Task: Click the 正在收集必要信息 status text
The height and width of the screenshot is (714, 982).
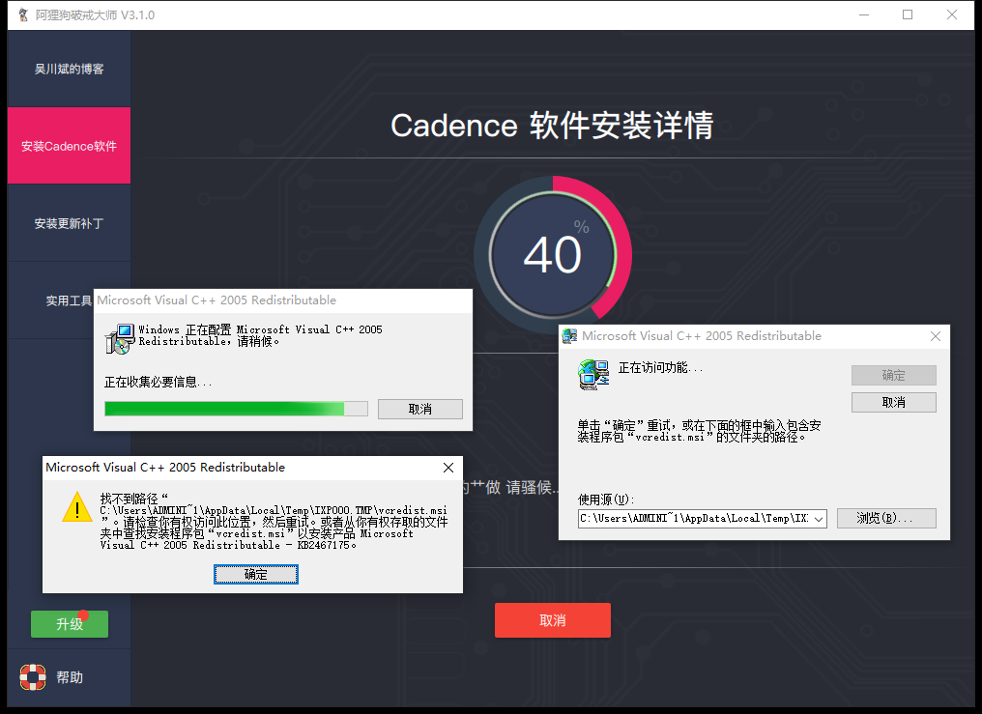Action: (x=158, y=382)
